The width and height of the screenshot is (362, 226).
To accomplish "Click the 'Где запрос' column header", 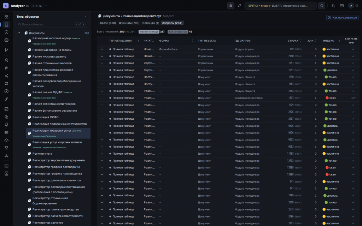I will (243, 41).
